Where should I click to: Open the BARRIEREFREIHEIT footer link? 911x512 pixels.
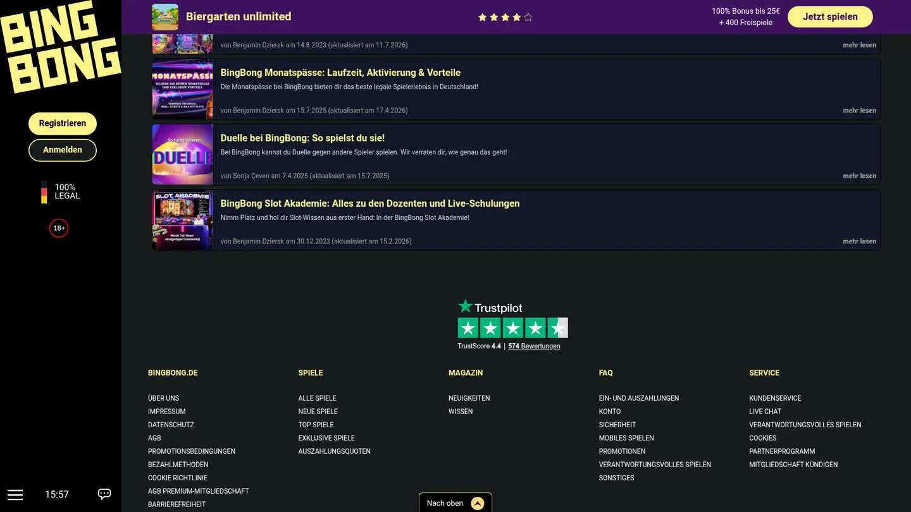(177, 504)
